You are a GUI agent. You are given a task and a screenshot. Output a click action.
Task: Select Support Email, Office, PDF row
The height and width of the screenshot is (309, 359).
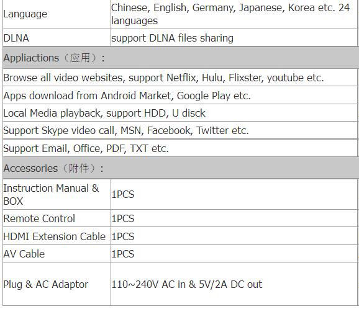point(180,148)
